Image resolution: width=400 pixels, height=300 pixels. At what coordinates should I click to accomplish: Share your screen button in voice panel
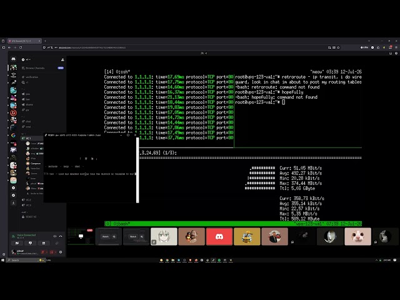[x=31, y=243]
